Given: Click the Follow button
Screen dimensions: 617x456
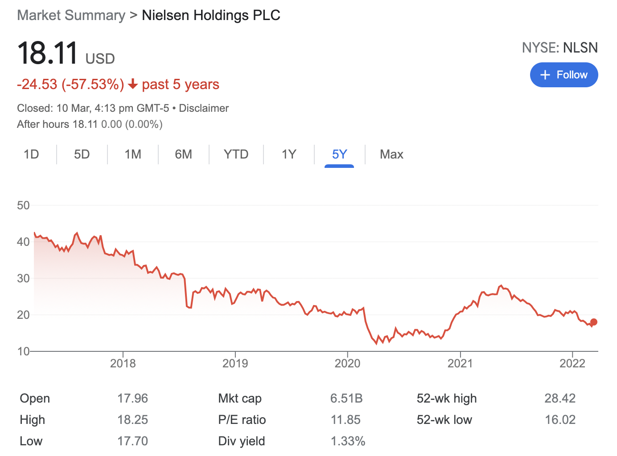Looking at the screenshot, I should (x=564, y=75).
